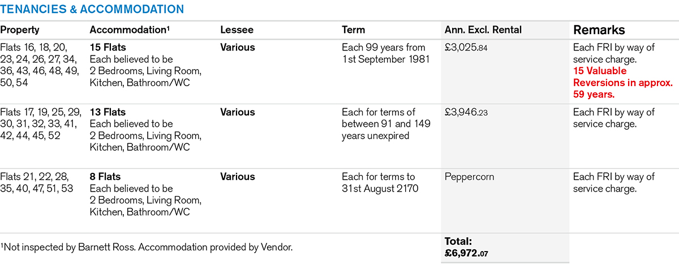
Task: Click the red 15 Valuable Reversions text
Action: (622, 82)
